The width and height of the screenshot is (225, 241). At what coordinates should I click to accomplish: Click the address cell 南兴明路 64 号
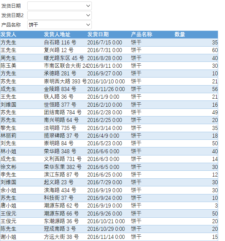point(61,120)
